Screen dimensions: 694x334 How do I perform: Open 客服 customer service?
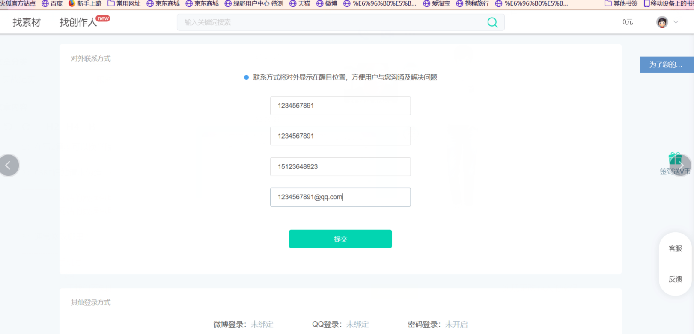click(675, 248)
